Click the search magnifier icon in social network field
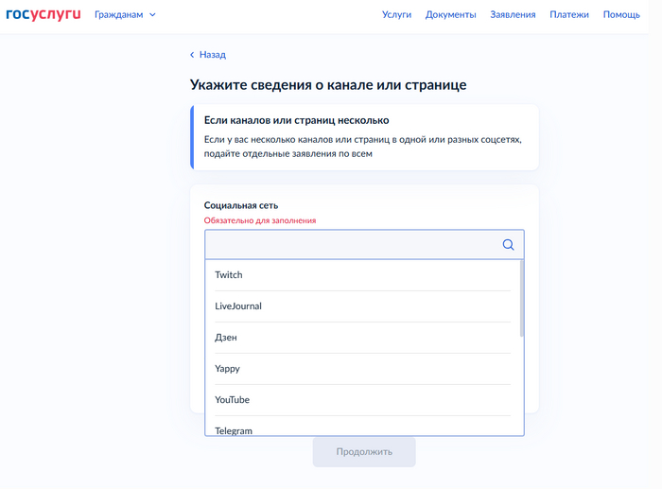The width and height of the screenshot is (662, 489). point(509,244)
